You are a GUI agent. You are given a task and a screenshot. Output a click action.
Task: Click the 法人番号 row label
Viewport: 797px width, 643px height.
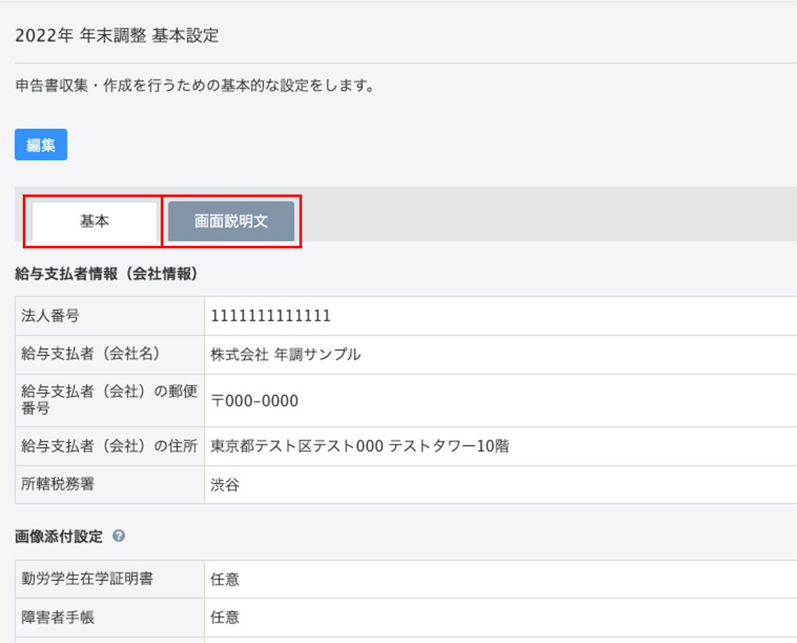[x=50, y=316]
